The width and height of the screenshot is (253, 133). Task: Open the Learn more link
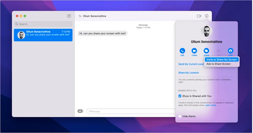[211, 105]
